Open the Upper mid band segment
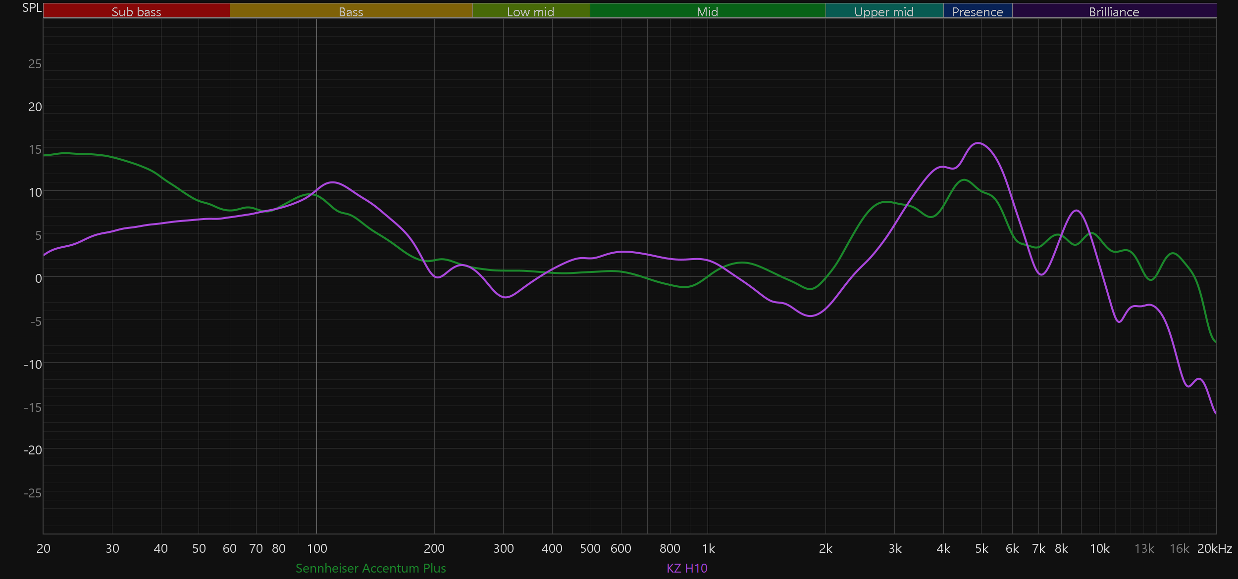Screen dimensions: 1238x579 tap(884, 11)
